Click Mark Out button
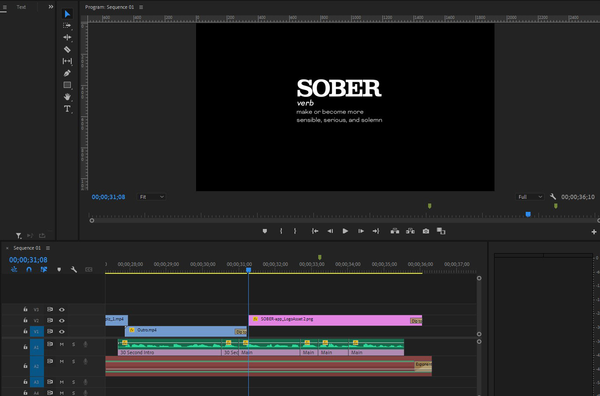This screenshot has height=396, width=600. click(295, 231)
